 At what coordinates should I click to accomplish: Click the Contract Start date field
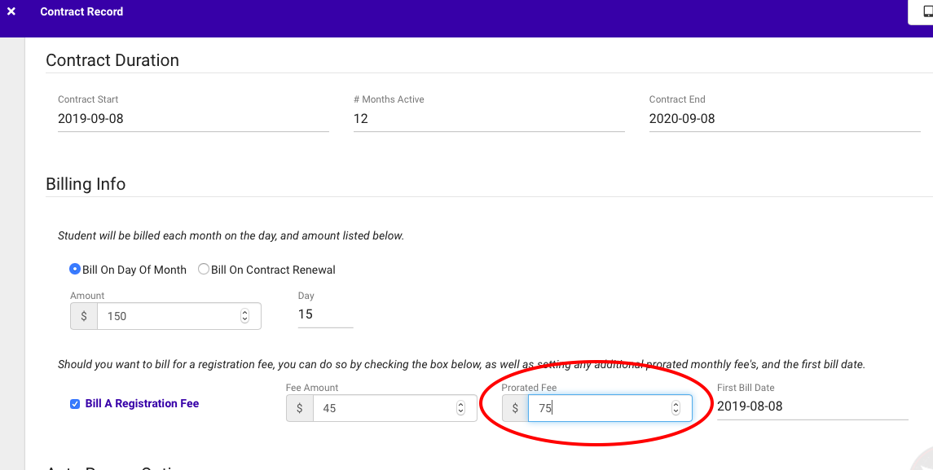193,119
